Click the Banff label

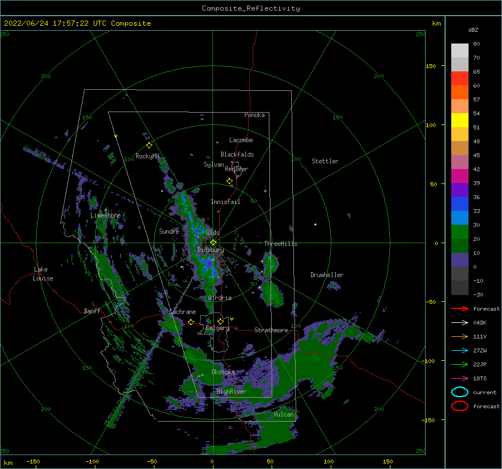coord(92,311)
